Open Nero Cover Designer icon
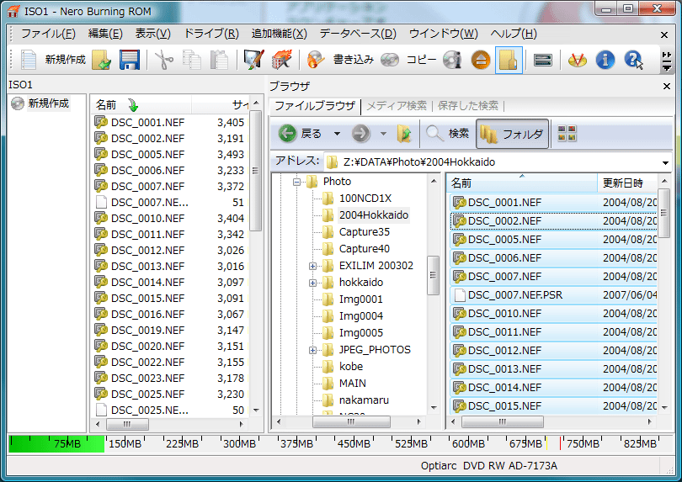 click(253, 60)
